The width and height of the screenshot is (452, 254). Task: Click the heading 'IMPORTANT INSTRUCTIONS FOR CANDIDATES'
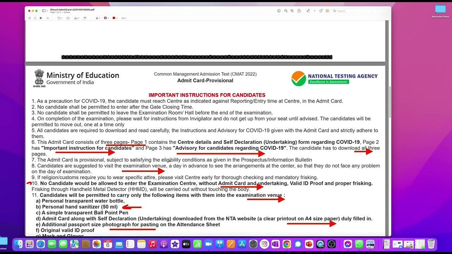coord(207,95)
